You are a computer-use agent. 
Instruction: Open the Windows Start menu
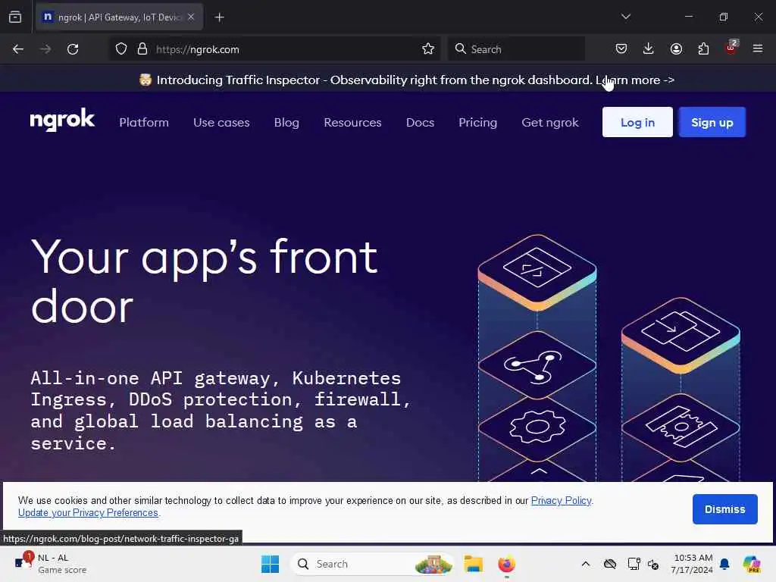(x=271, y=564)
